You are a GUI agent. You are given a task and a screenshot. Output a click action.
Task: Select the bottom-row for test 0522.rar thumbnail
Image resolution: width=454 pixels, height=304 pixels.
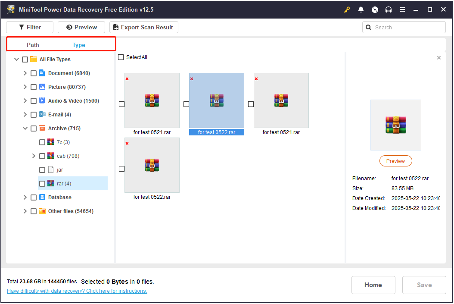152,165
